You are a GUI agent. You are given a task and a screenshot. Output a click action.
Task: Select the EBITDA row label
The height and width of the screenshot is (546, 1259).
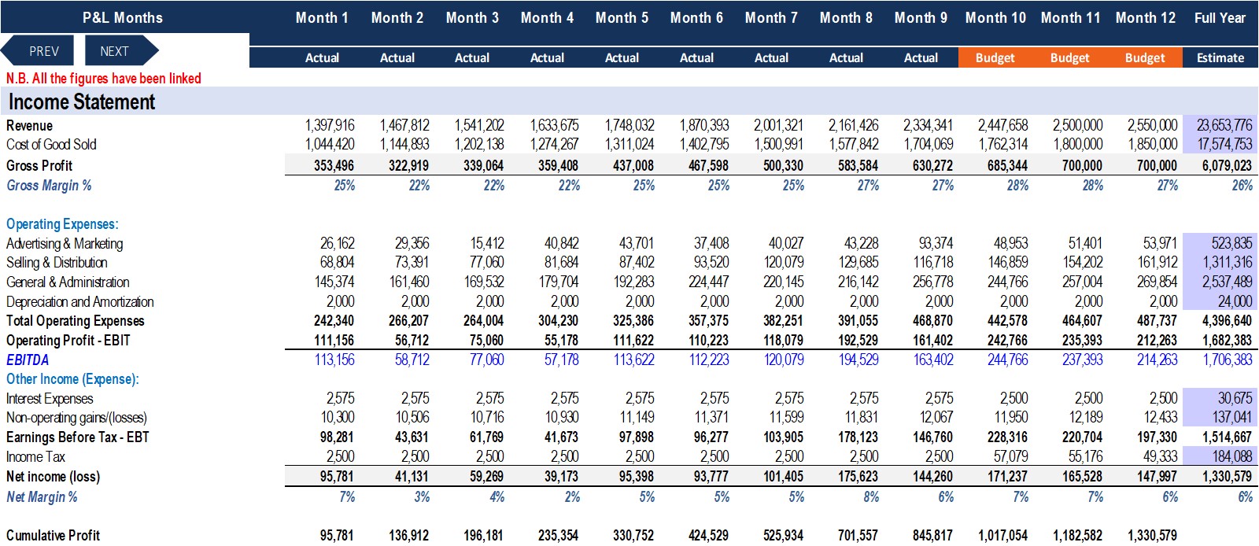(28, 360)
